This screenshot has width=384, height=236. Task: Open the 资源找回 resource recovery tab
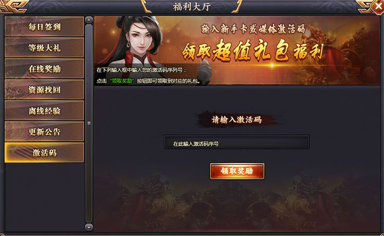point(44,89)
